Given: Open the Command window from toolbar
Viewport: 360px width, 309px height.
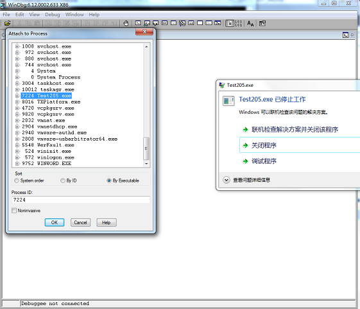Looking at the screenshot, I should 138,23.
